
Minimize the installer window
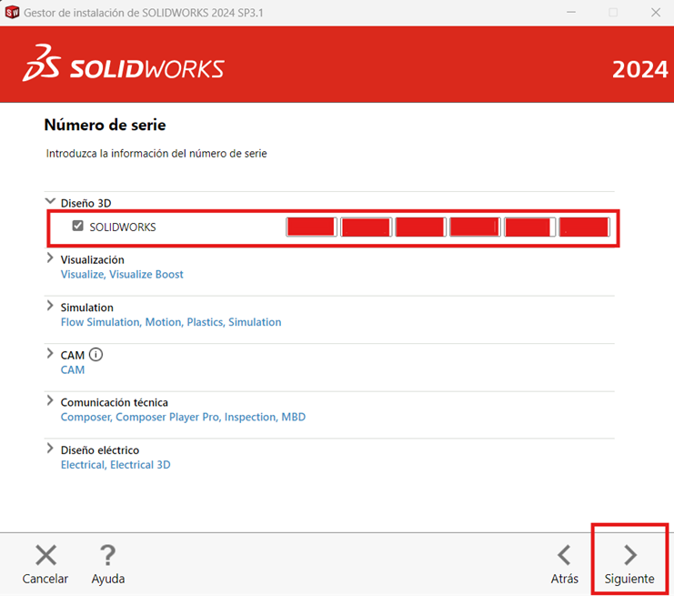click(x=571, y=13)
